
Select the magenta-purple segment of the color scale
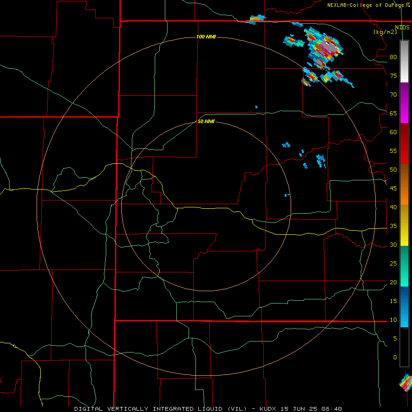(x=404, y=103)
